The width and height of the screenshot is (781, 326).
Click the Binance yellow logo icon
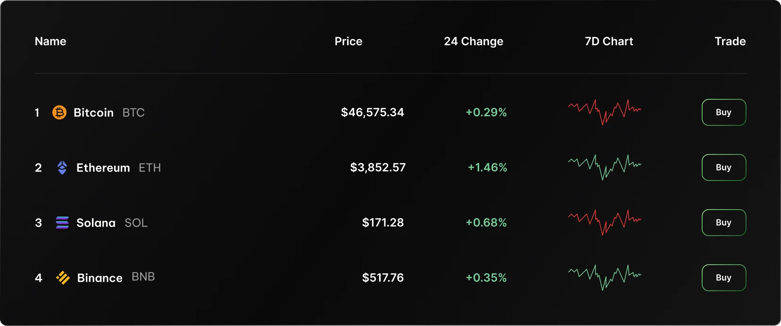(x=63, y=278)
